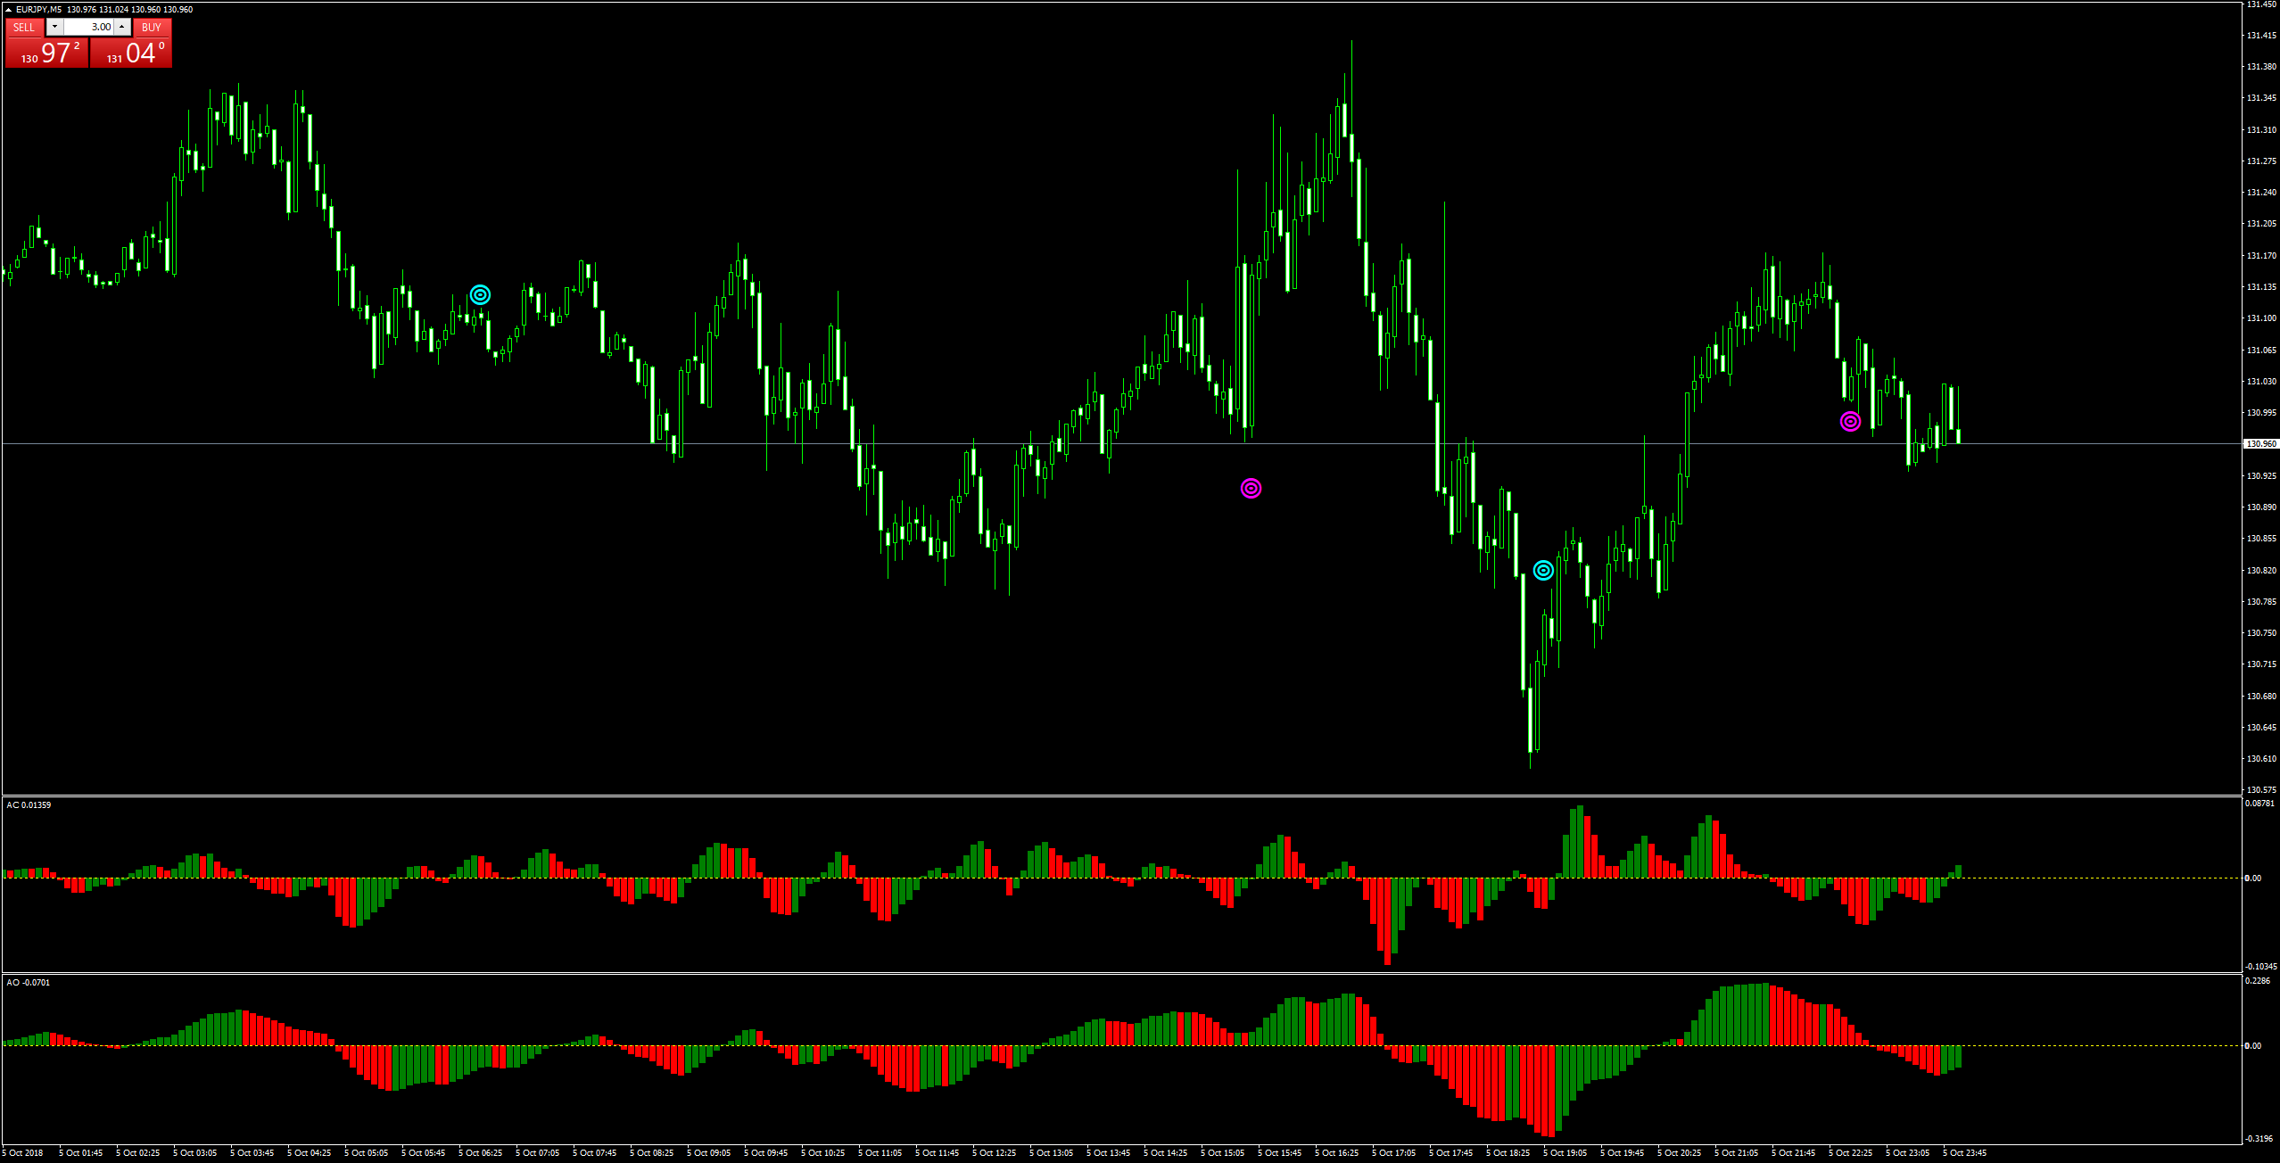Click the 131.415 price scale label
Screen dimensions: 2280x1163
2261,36
